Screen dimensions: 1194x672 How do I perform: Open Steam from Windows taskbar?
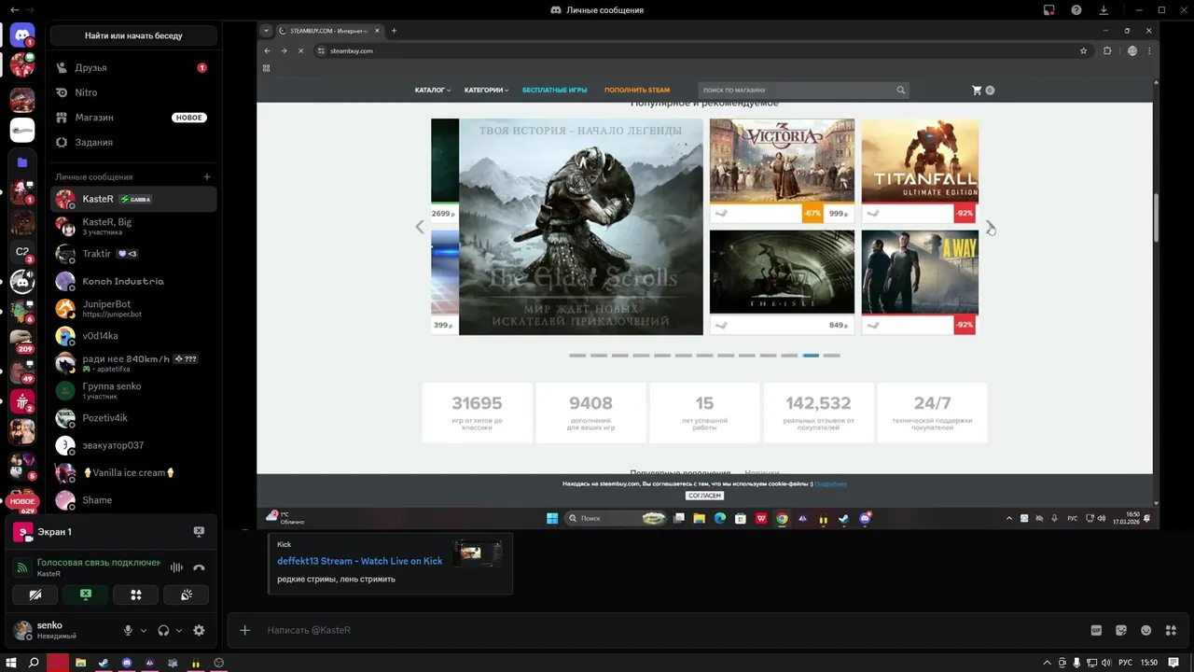tap(104, 663)
